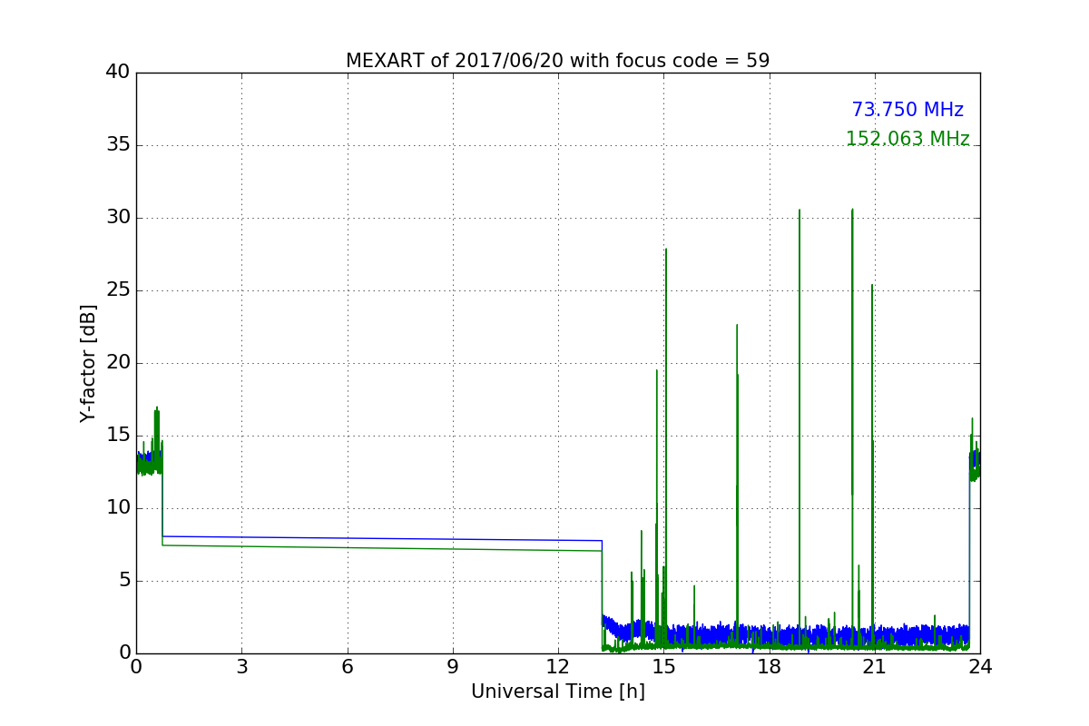Viewport: 1089px width, 726px height.
Task: Click the y-axis tick label '10'
Action: [118, 508]
